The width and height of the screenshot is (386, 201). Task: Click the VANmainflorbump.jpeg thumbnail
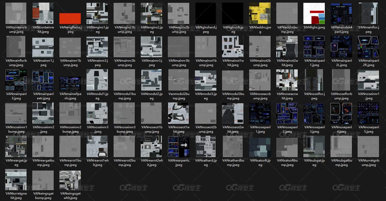(16, 47)
